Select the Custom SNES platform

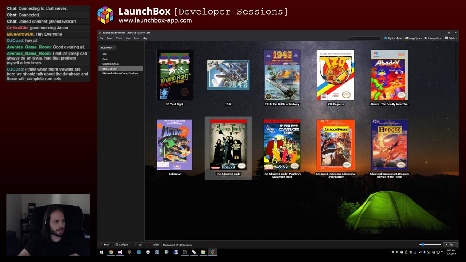pos(110,64)
